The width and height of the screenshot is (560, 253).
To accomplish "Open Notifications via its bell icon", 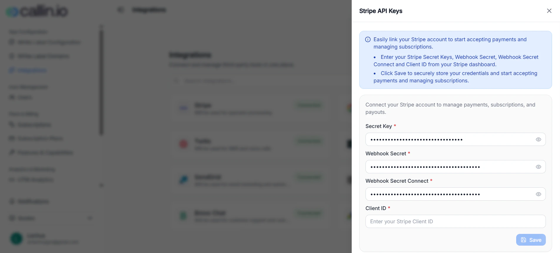I will [x=11, y=201].
